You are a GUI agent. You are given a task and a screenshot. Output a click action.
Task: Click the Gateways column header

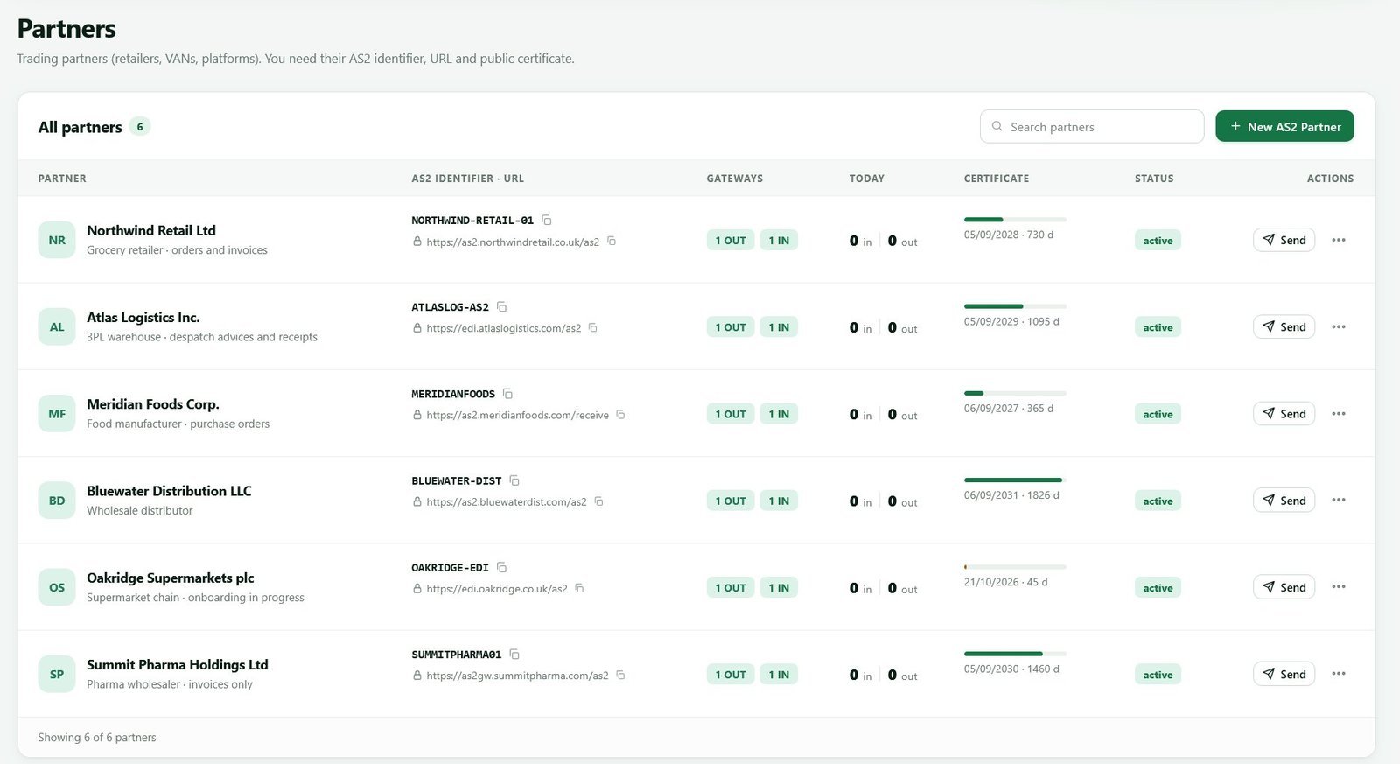735,179
